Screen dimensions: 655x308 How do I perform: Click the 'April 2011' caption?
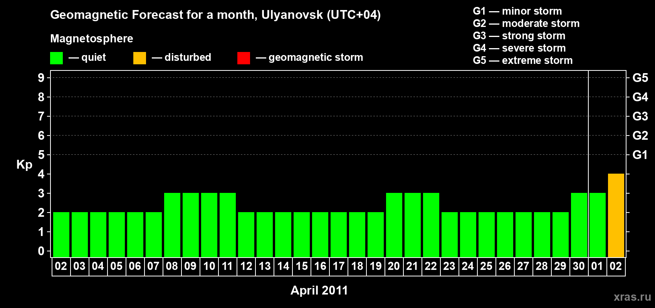319,290
